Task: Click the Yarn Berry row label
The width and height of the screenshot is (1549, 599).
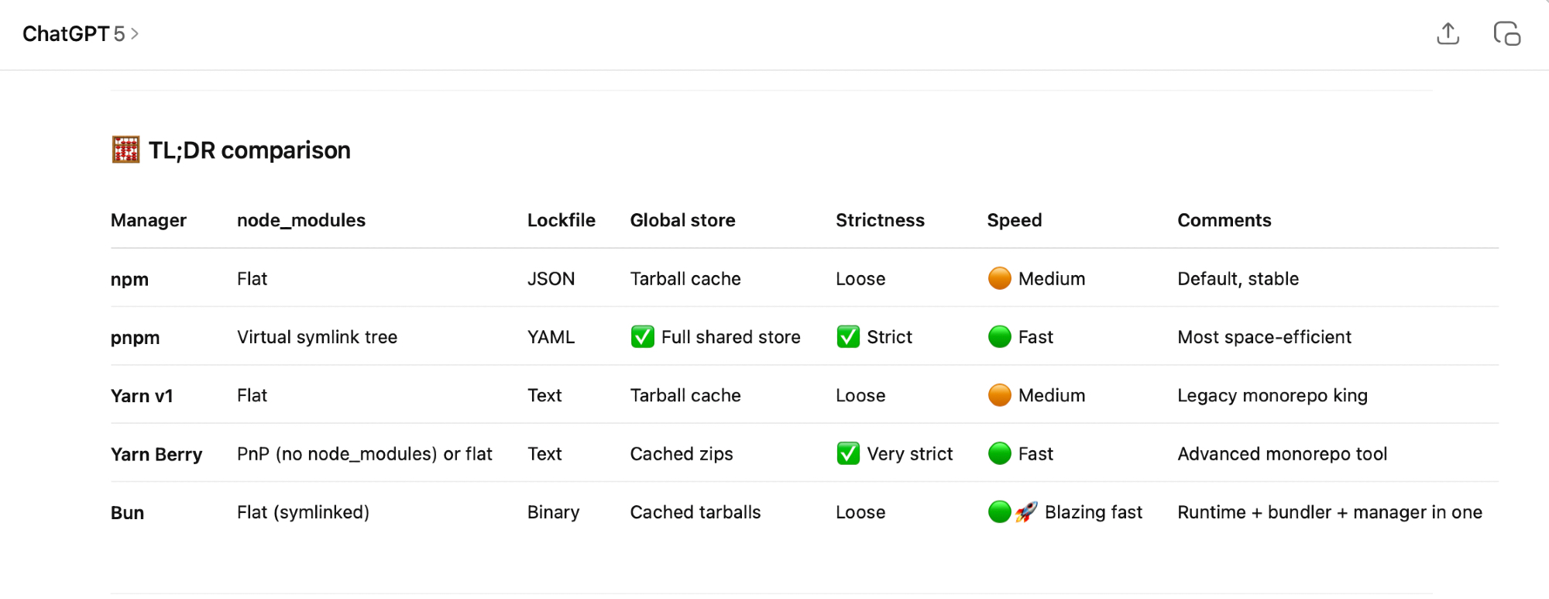Action: click(x=156, y=454)
